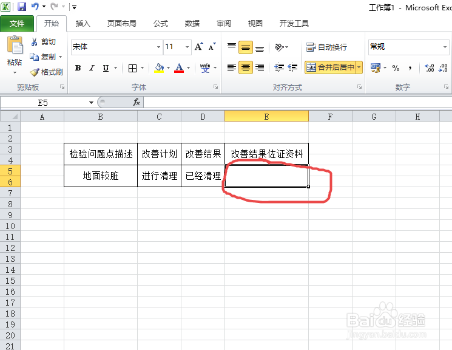Switch to the 插入 tab
The height and width of the screenshot is (350, 452).
(83, 23)
